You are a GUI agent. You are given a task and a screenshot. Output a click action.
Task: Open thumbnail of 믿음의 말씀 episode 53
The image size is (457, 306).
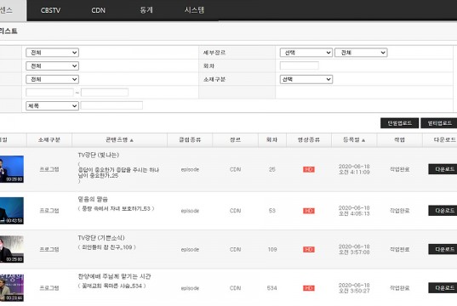tap(12, 211)
